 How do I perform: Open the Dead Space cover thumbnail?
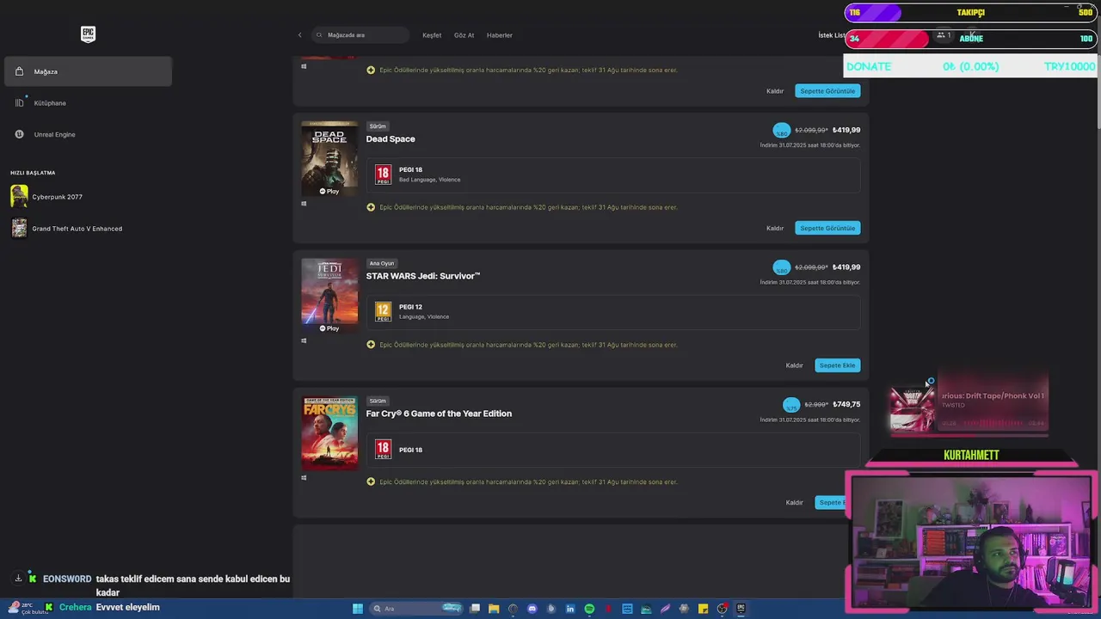329,158
